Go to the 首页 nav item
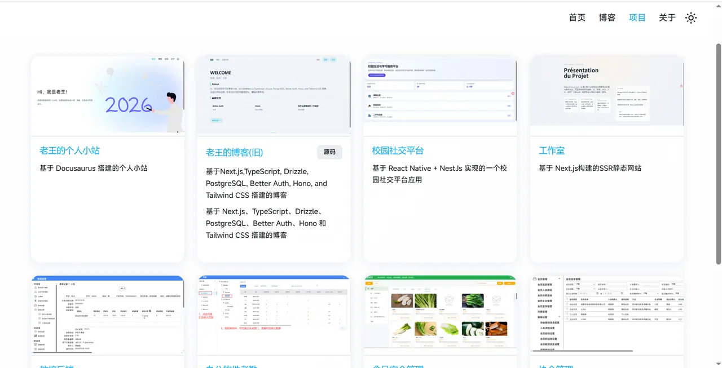This screenshot has width=722, height=368. tap(577, 18)
